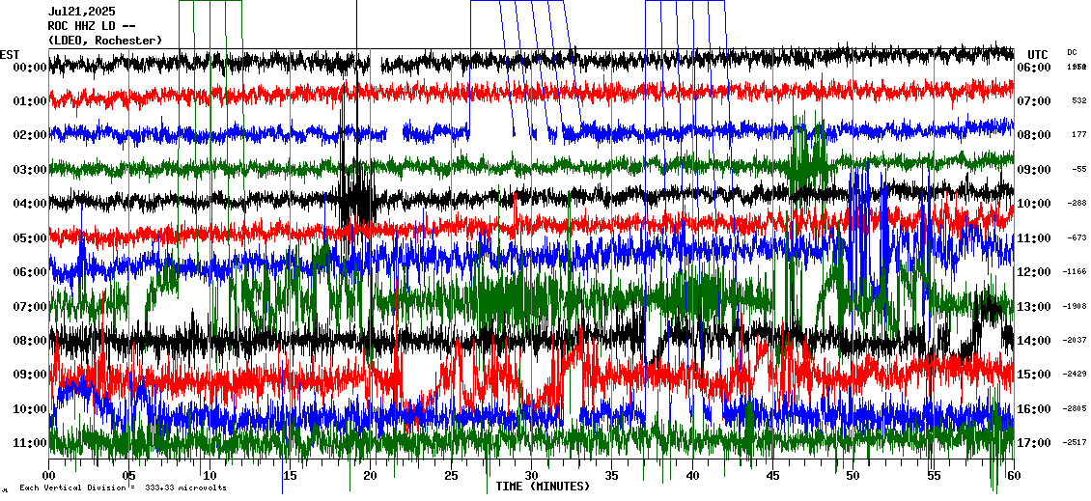
Task: Select the DC offset value -2805
Action: (1075, 409)
